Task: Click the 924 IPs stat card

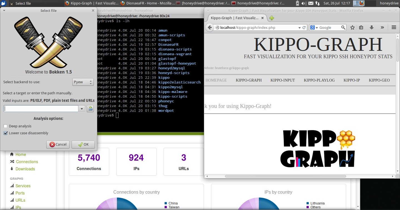Action: [136, 162]
